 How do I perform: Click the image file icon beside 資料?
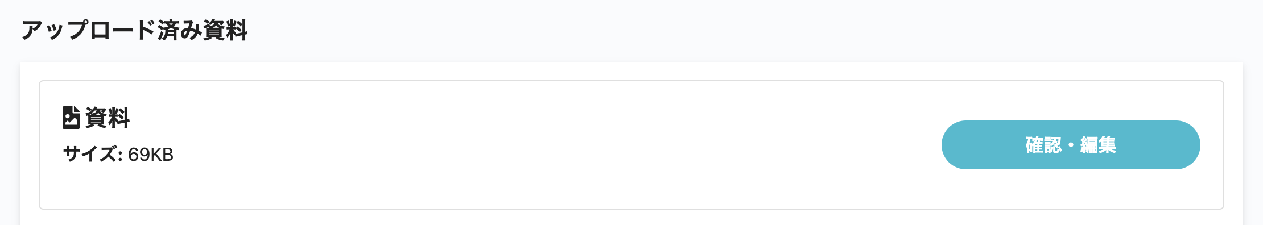tap(71, 118)
